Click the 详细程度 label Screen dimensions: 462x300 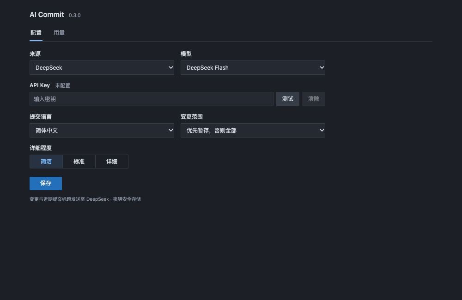click(x=41, y=148)
